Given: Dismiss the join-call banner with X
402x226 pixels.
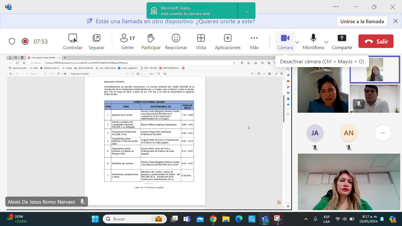Looking at the screenshot, I should click(x=396, y=21).
